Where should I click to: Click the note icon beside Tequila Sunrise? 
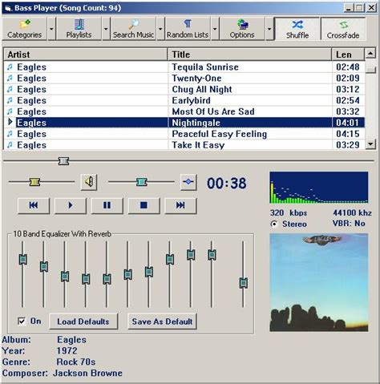pyautogui.click(x=10, y=67)
